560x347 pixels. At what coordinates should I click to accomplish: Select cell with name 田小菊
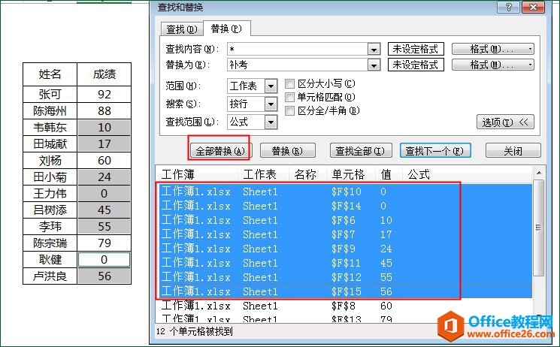point(50,177)
